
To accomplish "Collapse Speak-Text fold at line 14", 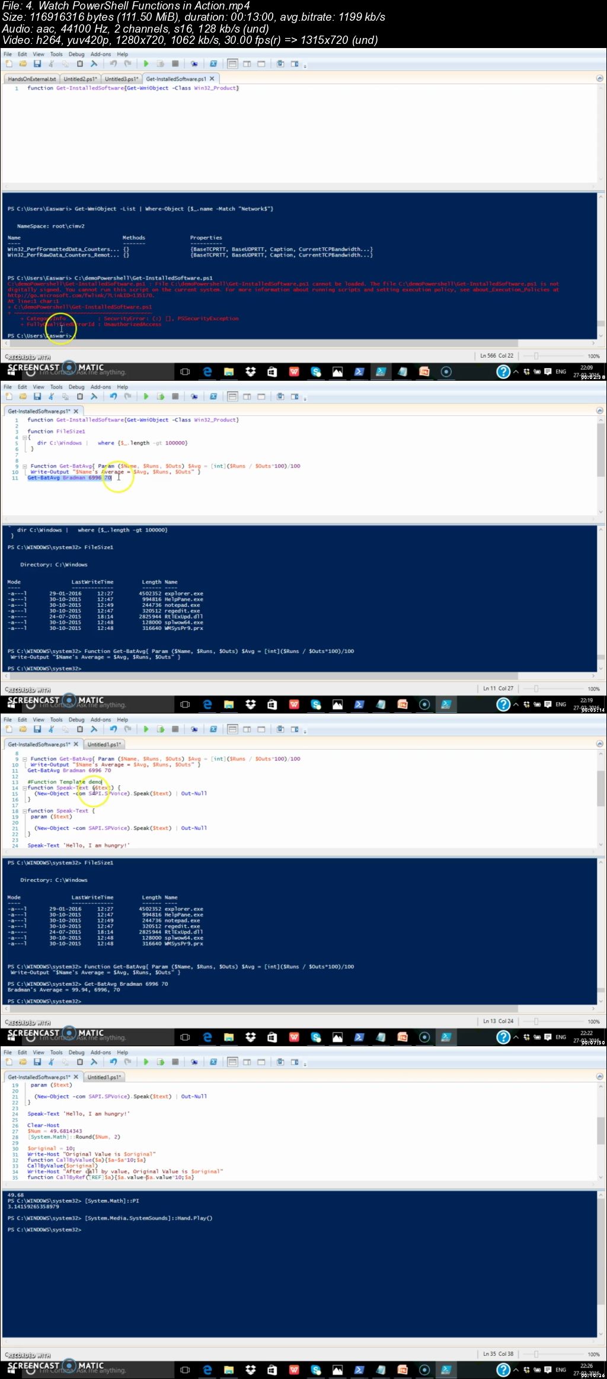I will pyautogui.click(x=24, y=788).
